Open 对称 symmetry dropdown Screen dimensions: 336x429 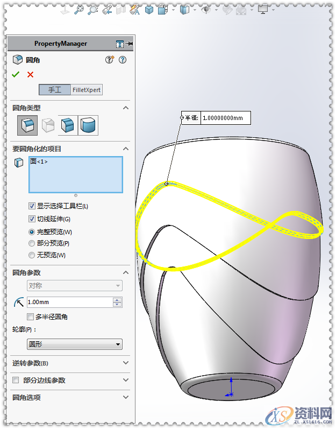click(75, 286)
